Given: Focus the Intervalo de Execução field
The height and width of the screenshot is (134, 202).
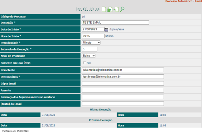Looking at the screenshot, I should tap(90, 49).
